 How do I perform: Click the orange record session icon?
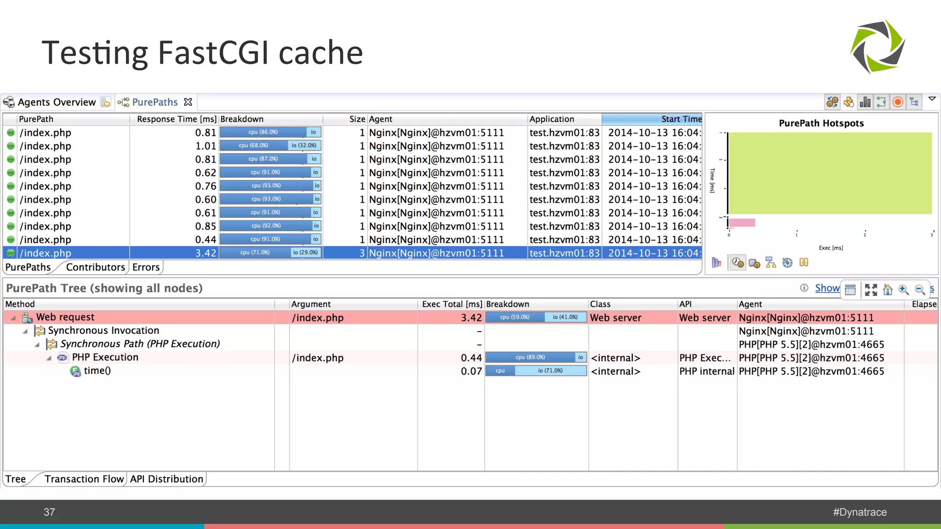point(898,102)
